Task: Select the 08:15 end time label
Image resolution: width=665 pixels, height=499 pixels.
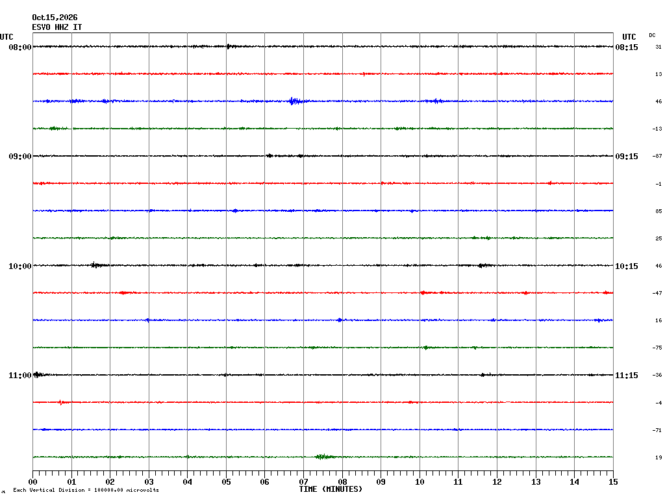Action: [627, 47]
